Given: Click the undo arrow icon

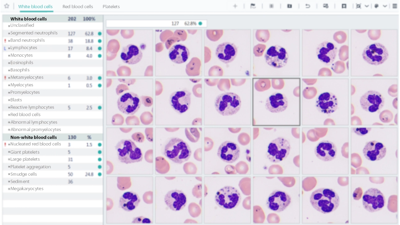Looking at the screenshot, I should pyautogui.click(x=308, y=6).
